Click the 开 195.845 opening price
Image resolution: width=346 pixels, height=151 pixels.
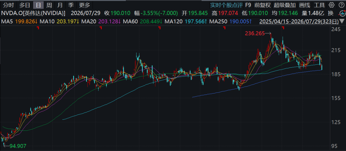[x=195, y=13]
